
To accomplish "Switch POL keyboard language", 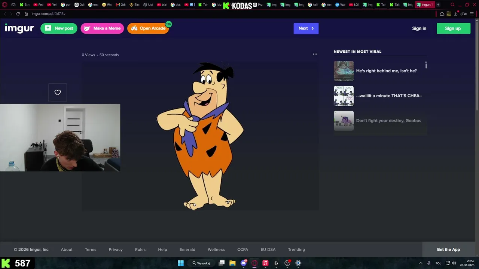I will point(438,263).
